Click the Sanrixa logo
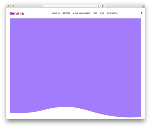The width and height of the screenshot is (151, 128). coord(17,13)
